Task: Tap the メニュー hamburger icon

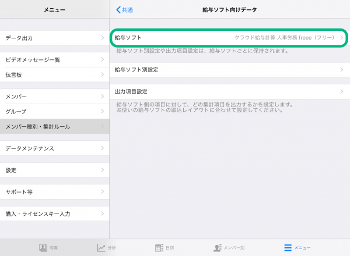Action: (288, 247)
